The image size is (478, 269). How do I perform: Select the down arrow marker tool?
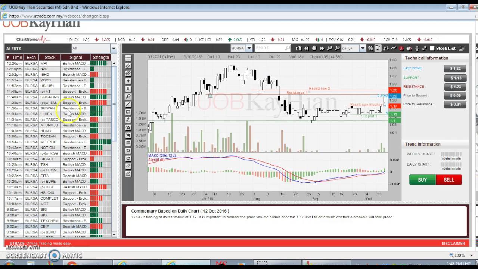coord(128,89)
